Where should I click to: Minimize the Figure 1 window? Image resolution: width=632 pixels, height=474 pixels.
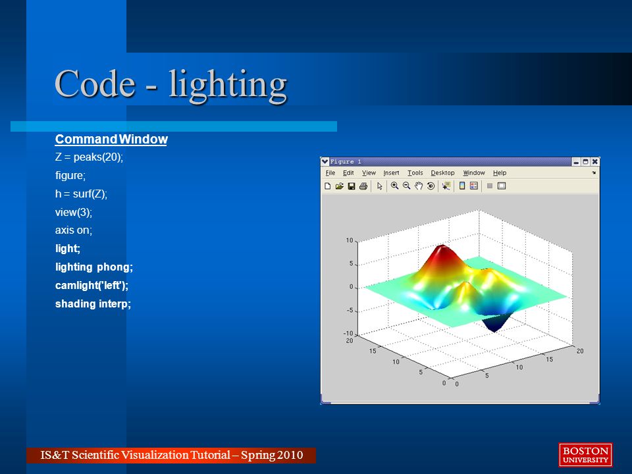pos(577,162)
